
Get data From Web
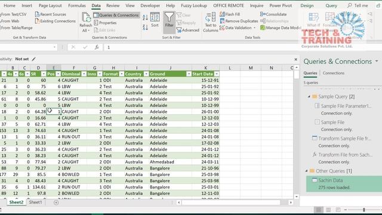point(10,21)
